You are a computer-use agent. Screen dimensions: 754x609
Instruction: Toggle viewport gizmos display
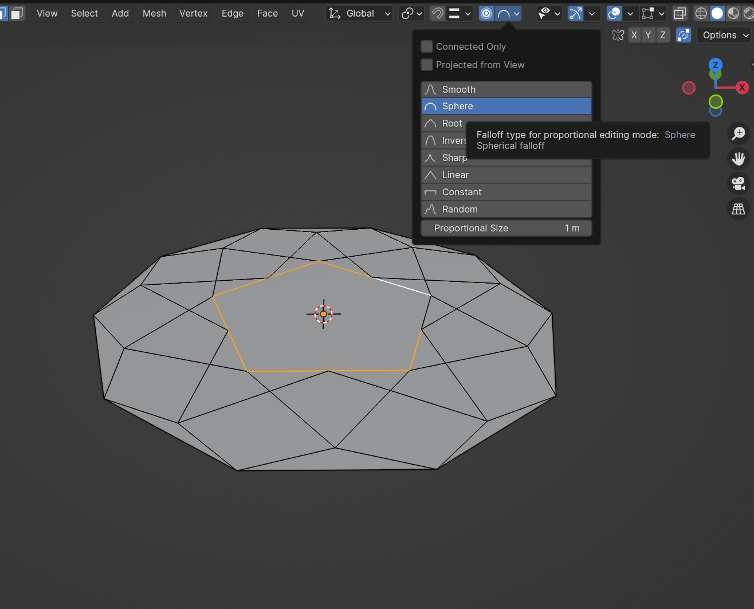click(576, 13)
